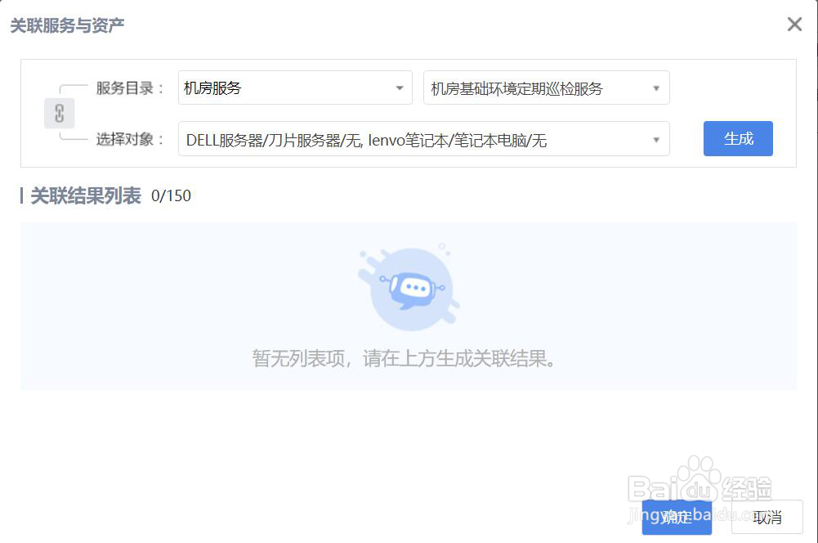
Task: Click the speech bubble inside the robot graphic
Action: 415,287
